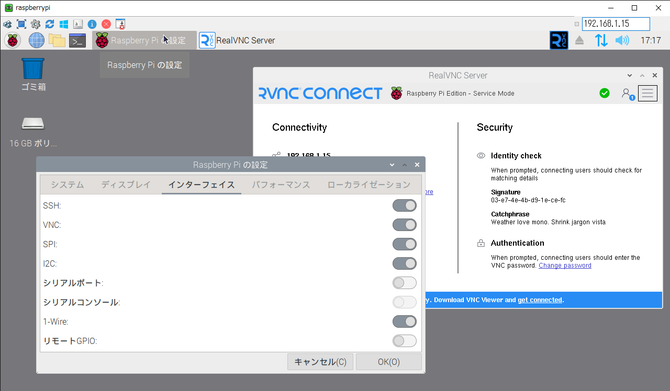Click the volume speaker icon
The width and height of the screenshot is (670, 391).
pos(622,40)
